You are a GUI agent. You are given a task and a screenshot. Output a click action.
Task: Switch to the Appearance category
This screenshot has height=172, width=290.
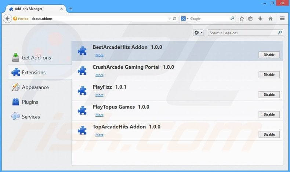pyautogui.click(x=30, y=87)
